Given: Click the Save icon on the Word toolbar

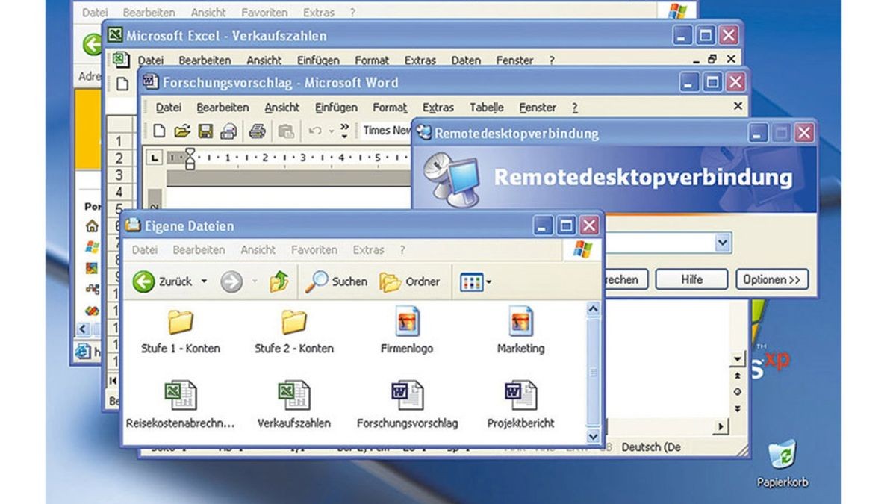Looking at the screenshot, I should pos(205,130).
